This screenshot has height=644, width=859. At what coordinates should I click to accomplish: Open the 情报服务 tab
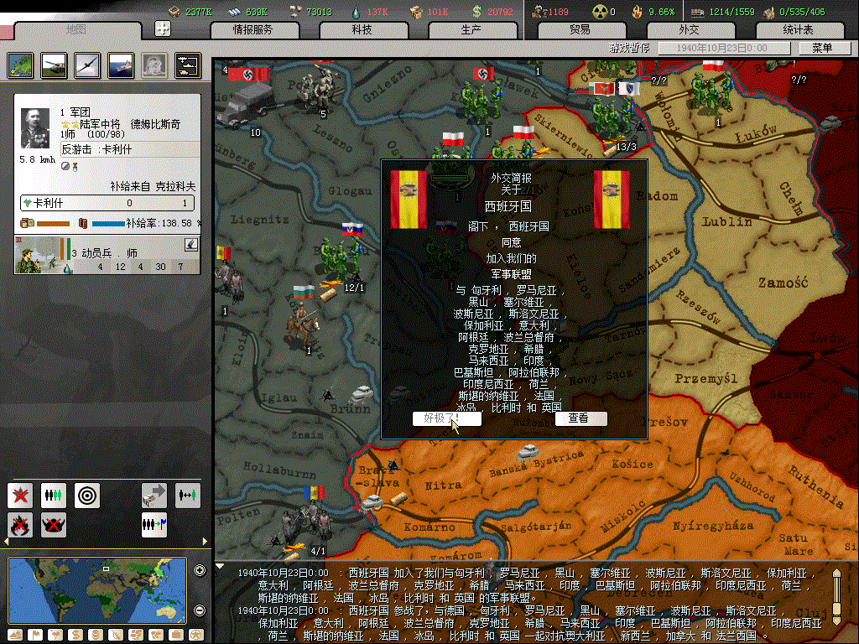(x=253, y=29)
